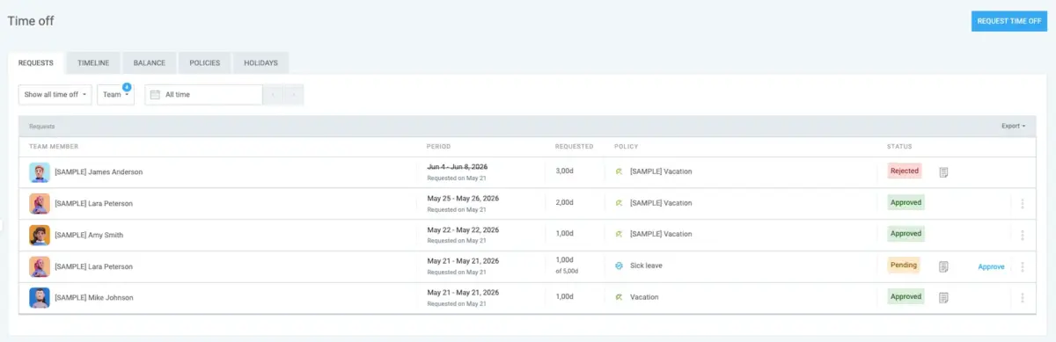Approve Lara Peterson's pending sick leave
1056x342 pixels.
991,266
